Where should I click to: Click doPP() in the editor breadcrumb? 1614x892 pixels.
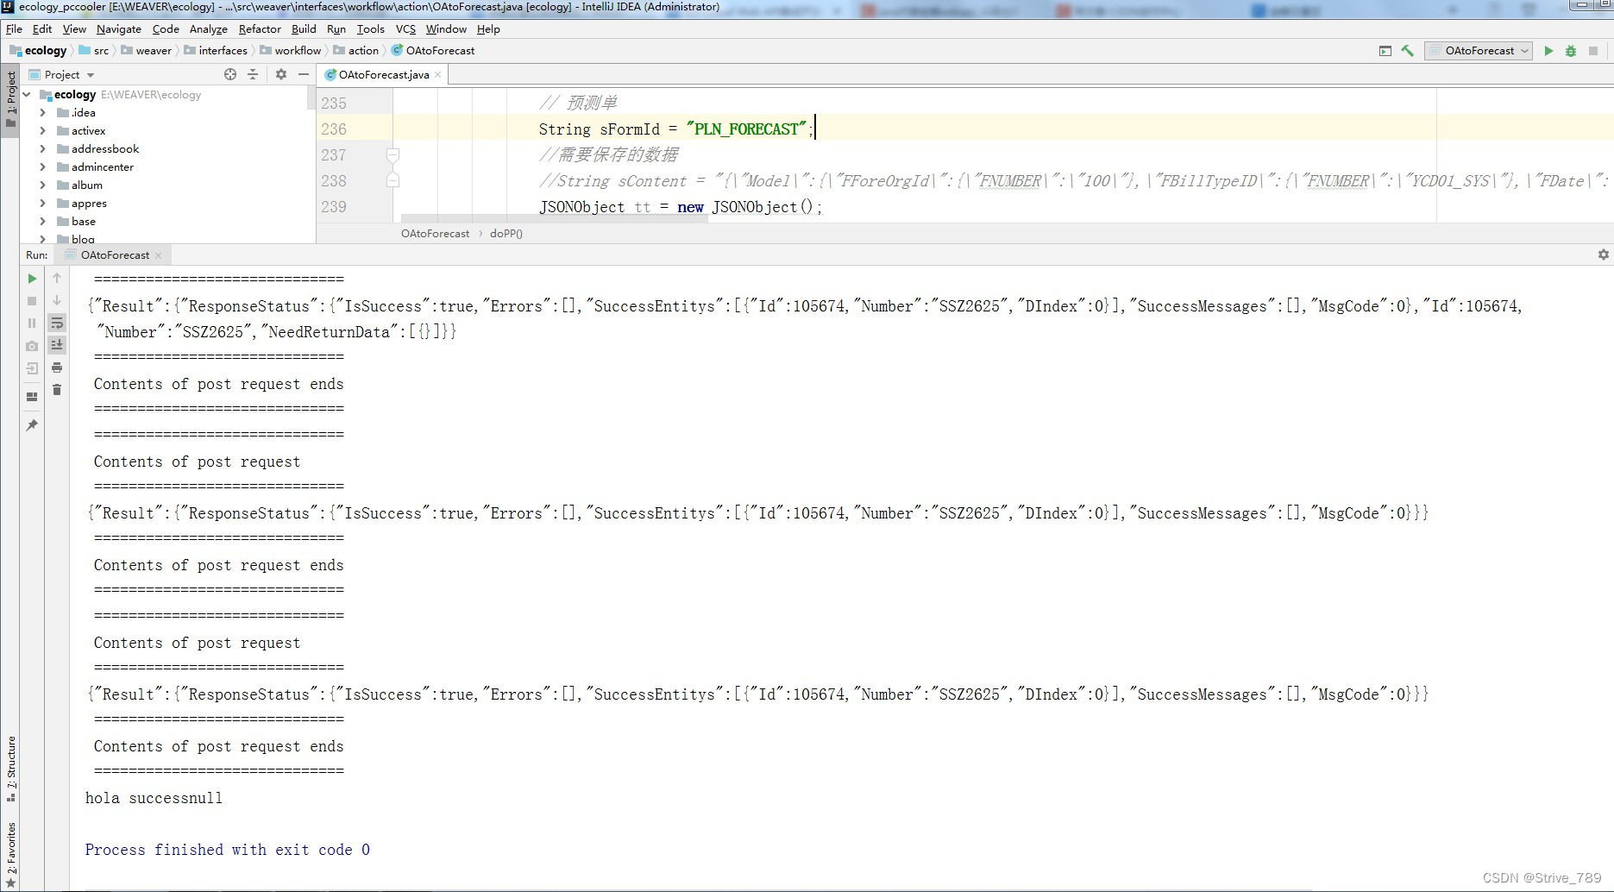coord(506,233)
